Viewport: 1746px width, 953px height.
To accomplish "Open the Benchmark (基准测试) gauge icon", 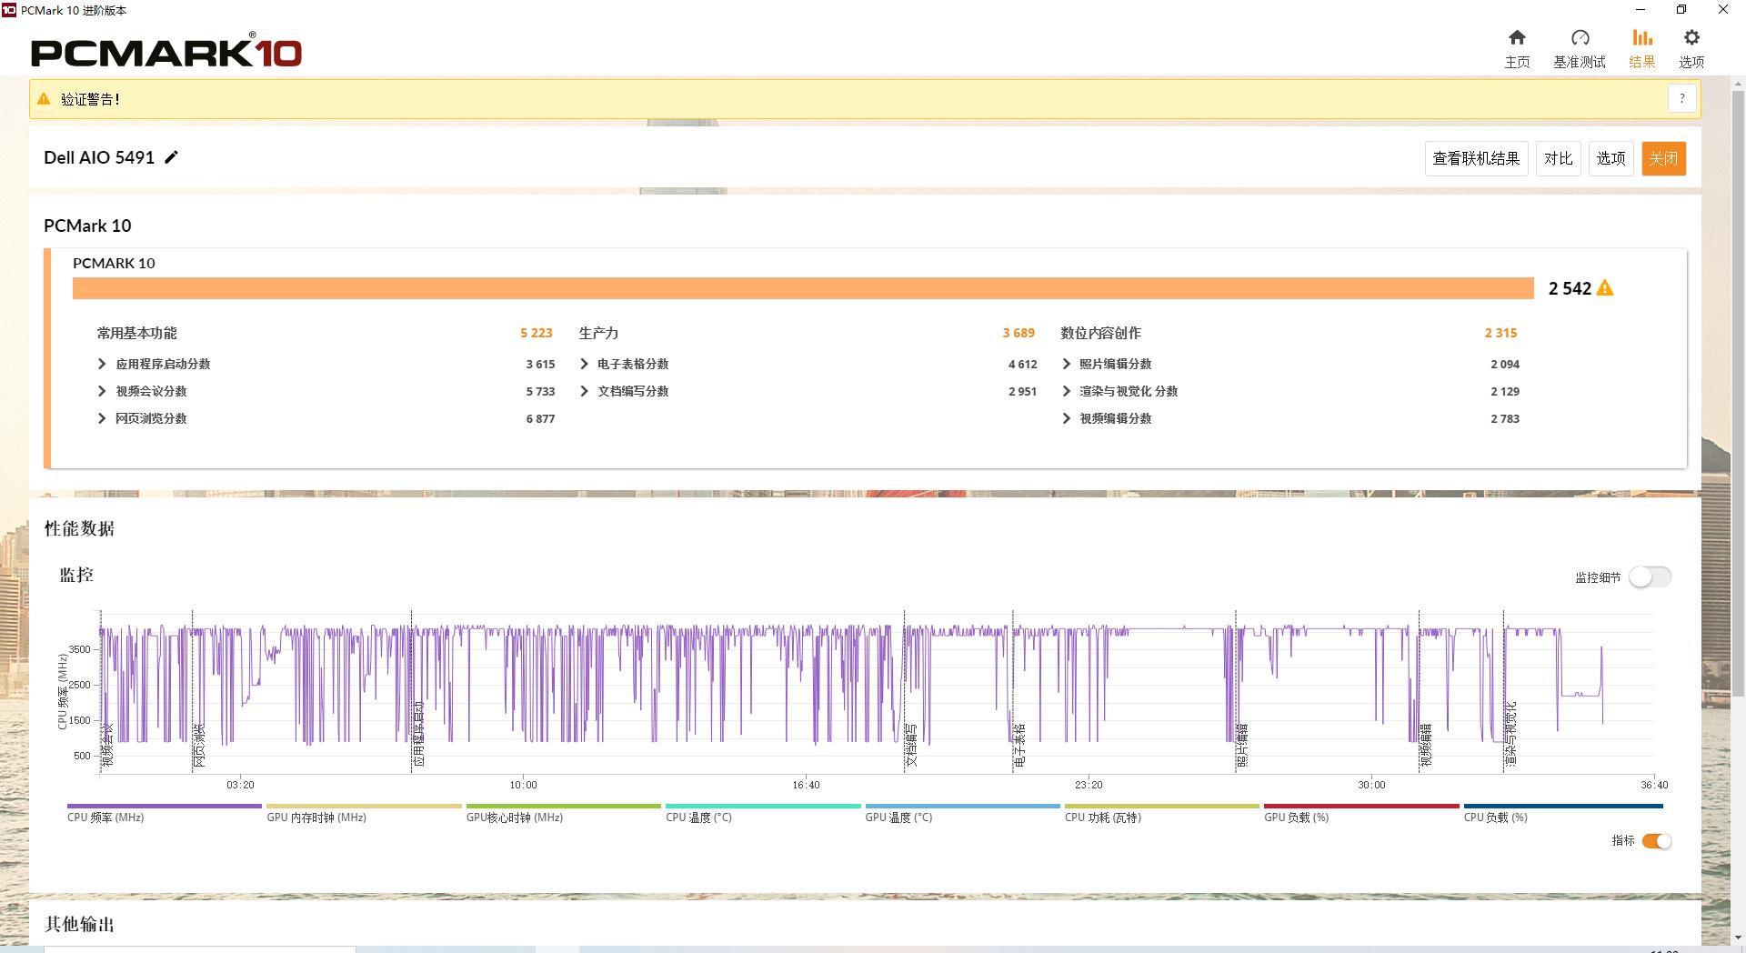I will (1580, 38).
